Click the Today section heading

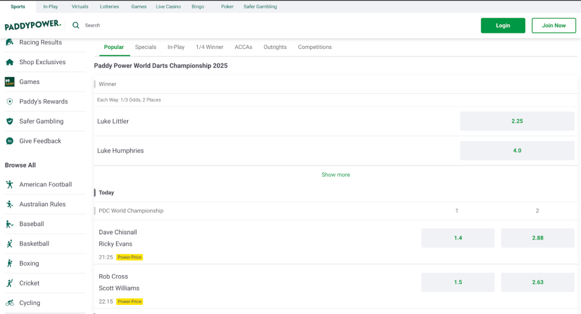107,192
